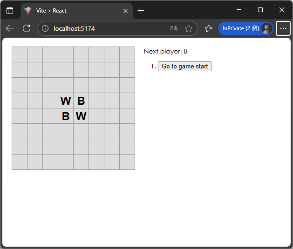Click the W piece in upper-left center
293x249 pixels.
point(66,101)
